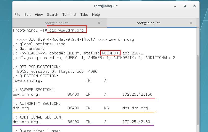Click the 'Got answer:' line
The image size is (208, 132).
pyautogui.click(x=29, y=49)
